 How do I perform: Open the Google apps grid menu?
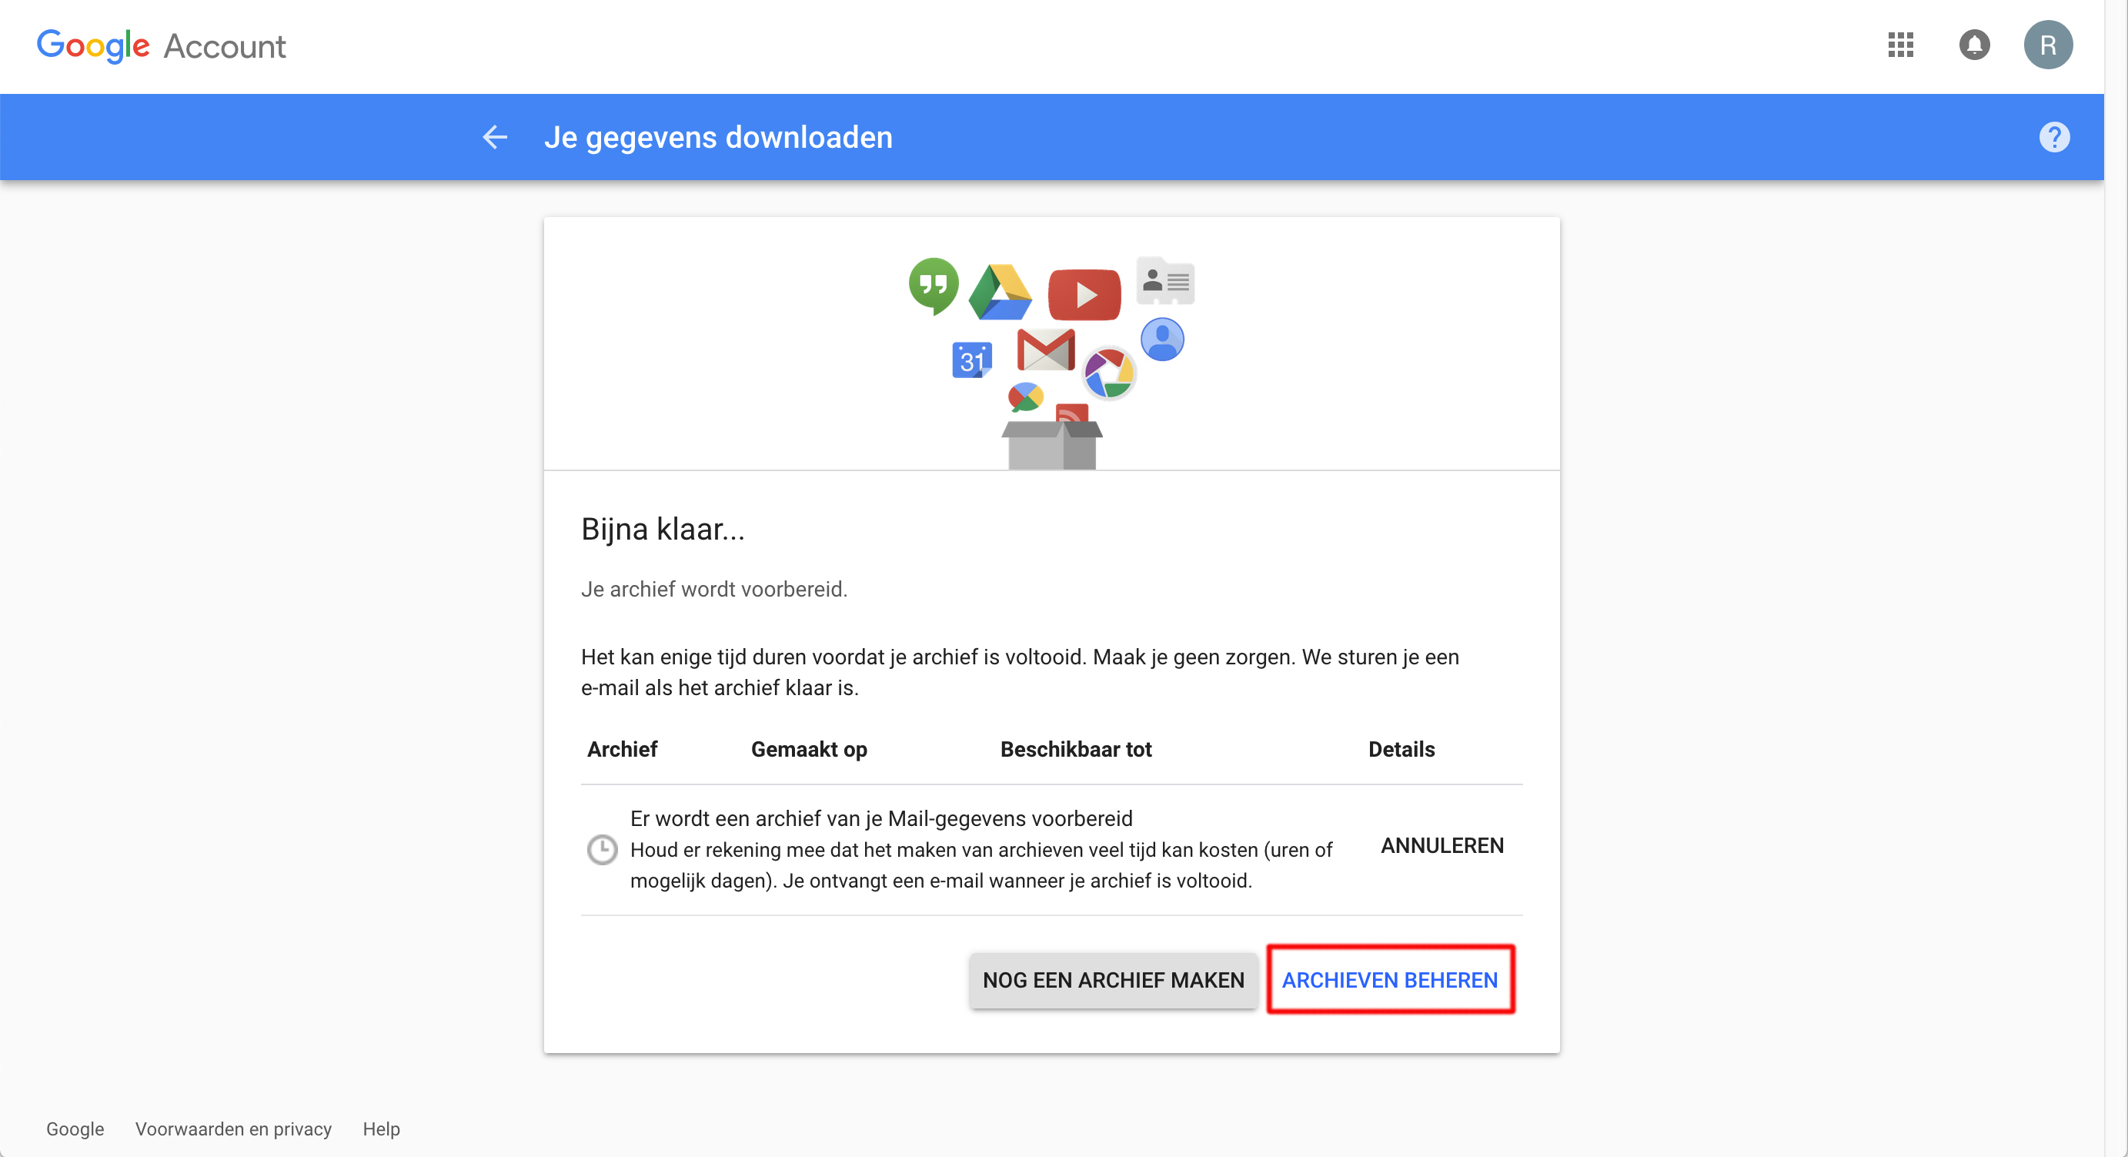[x=1900, y=45]
